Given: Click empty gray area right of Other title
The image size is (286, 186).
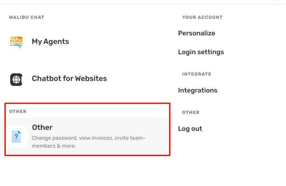Looking at the screenshot, I should click(x=110, y=127).
